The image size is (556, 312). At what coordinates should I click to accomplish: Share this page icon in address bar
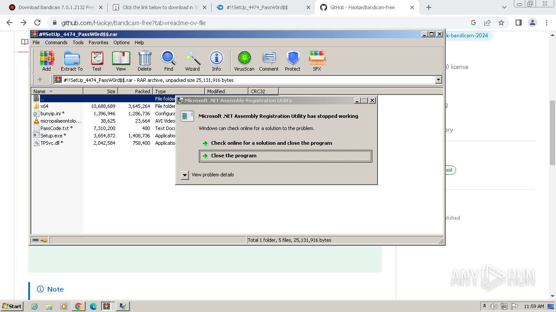(487, 23)
